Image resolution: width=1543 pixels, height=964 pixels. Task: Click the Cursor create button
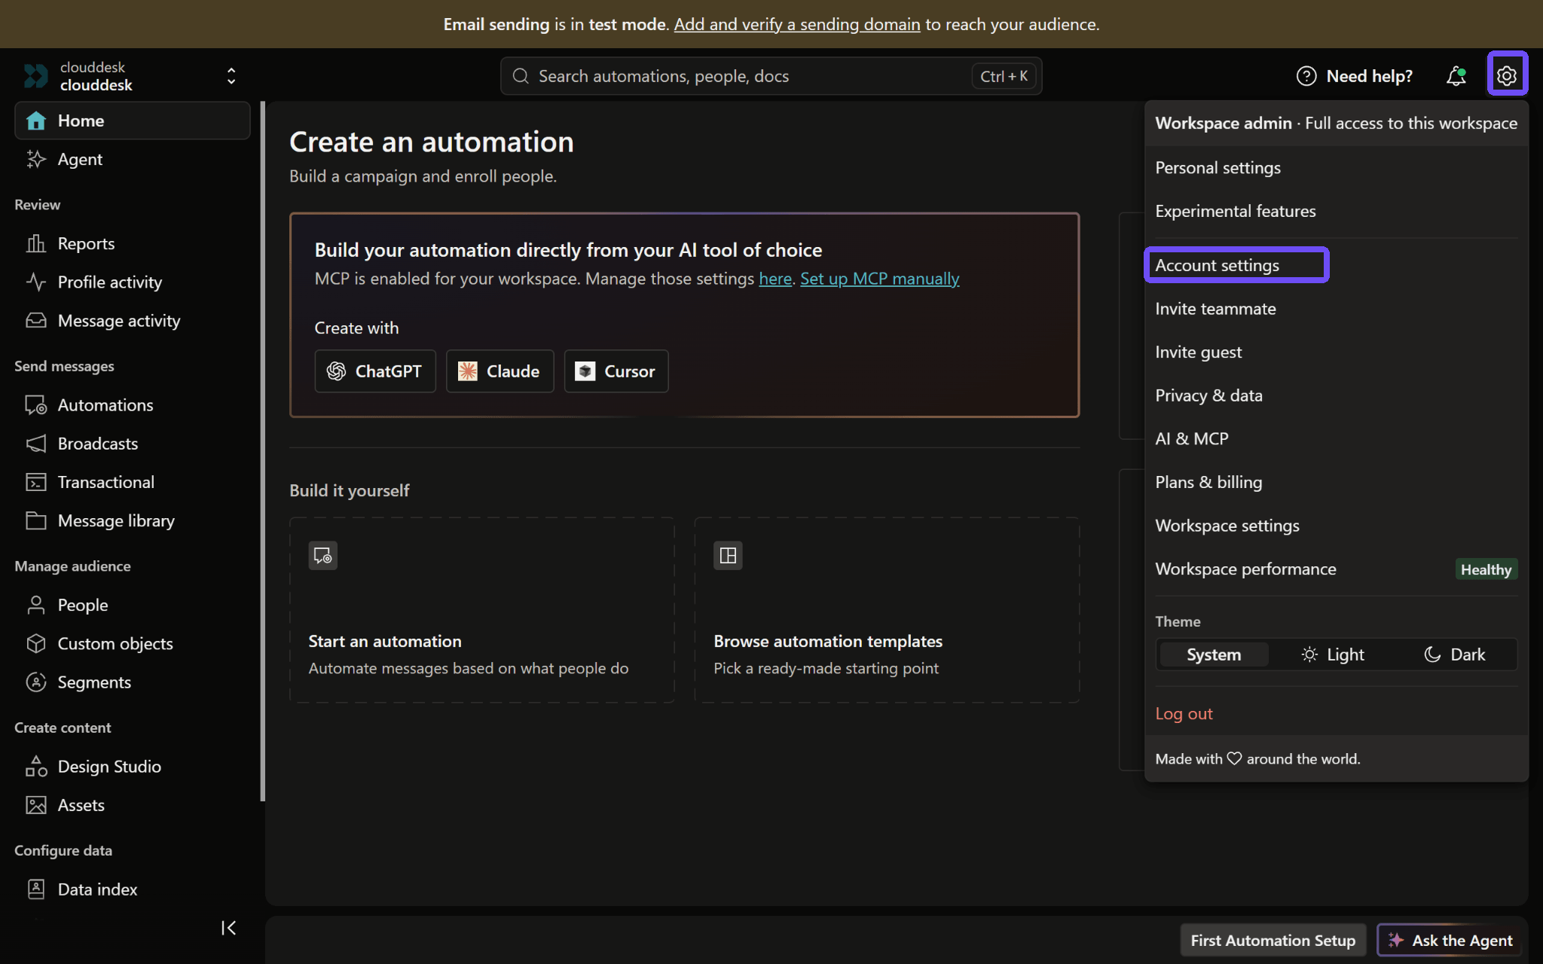[x=616, y=371]
